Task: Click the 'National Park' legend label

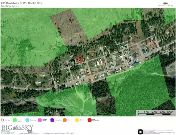Action: [58, 120]
